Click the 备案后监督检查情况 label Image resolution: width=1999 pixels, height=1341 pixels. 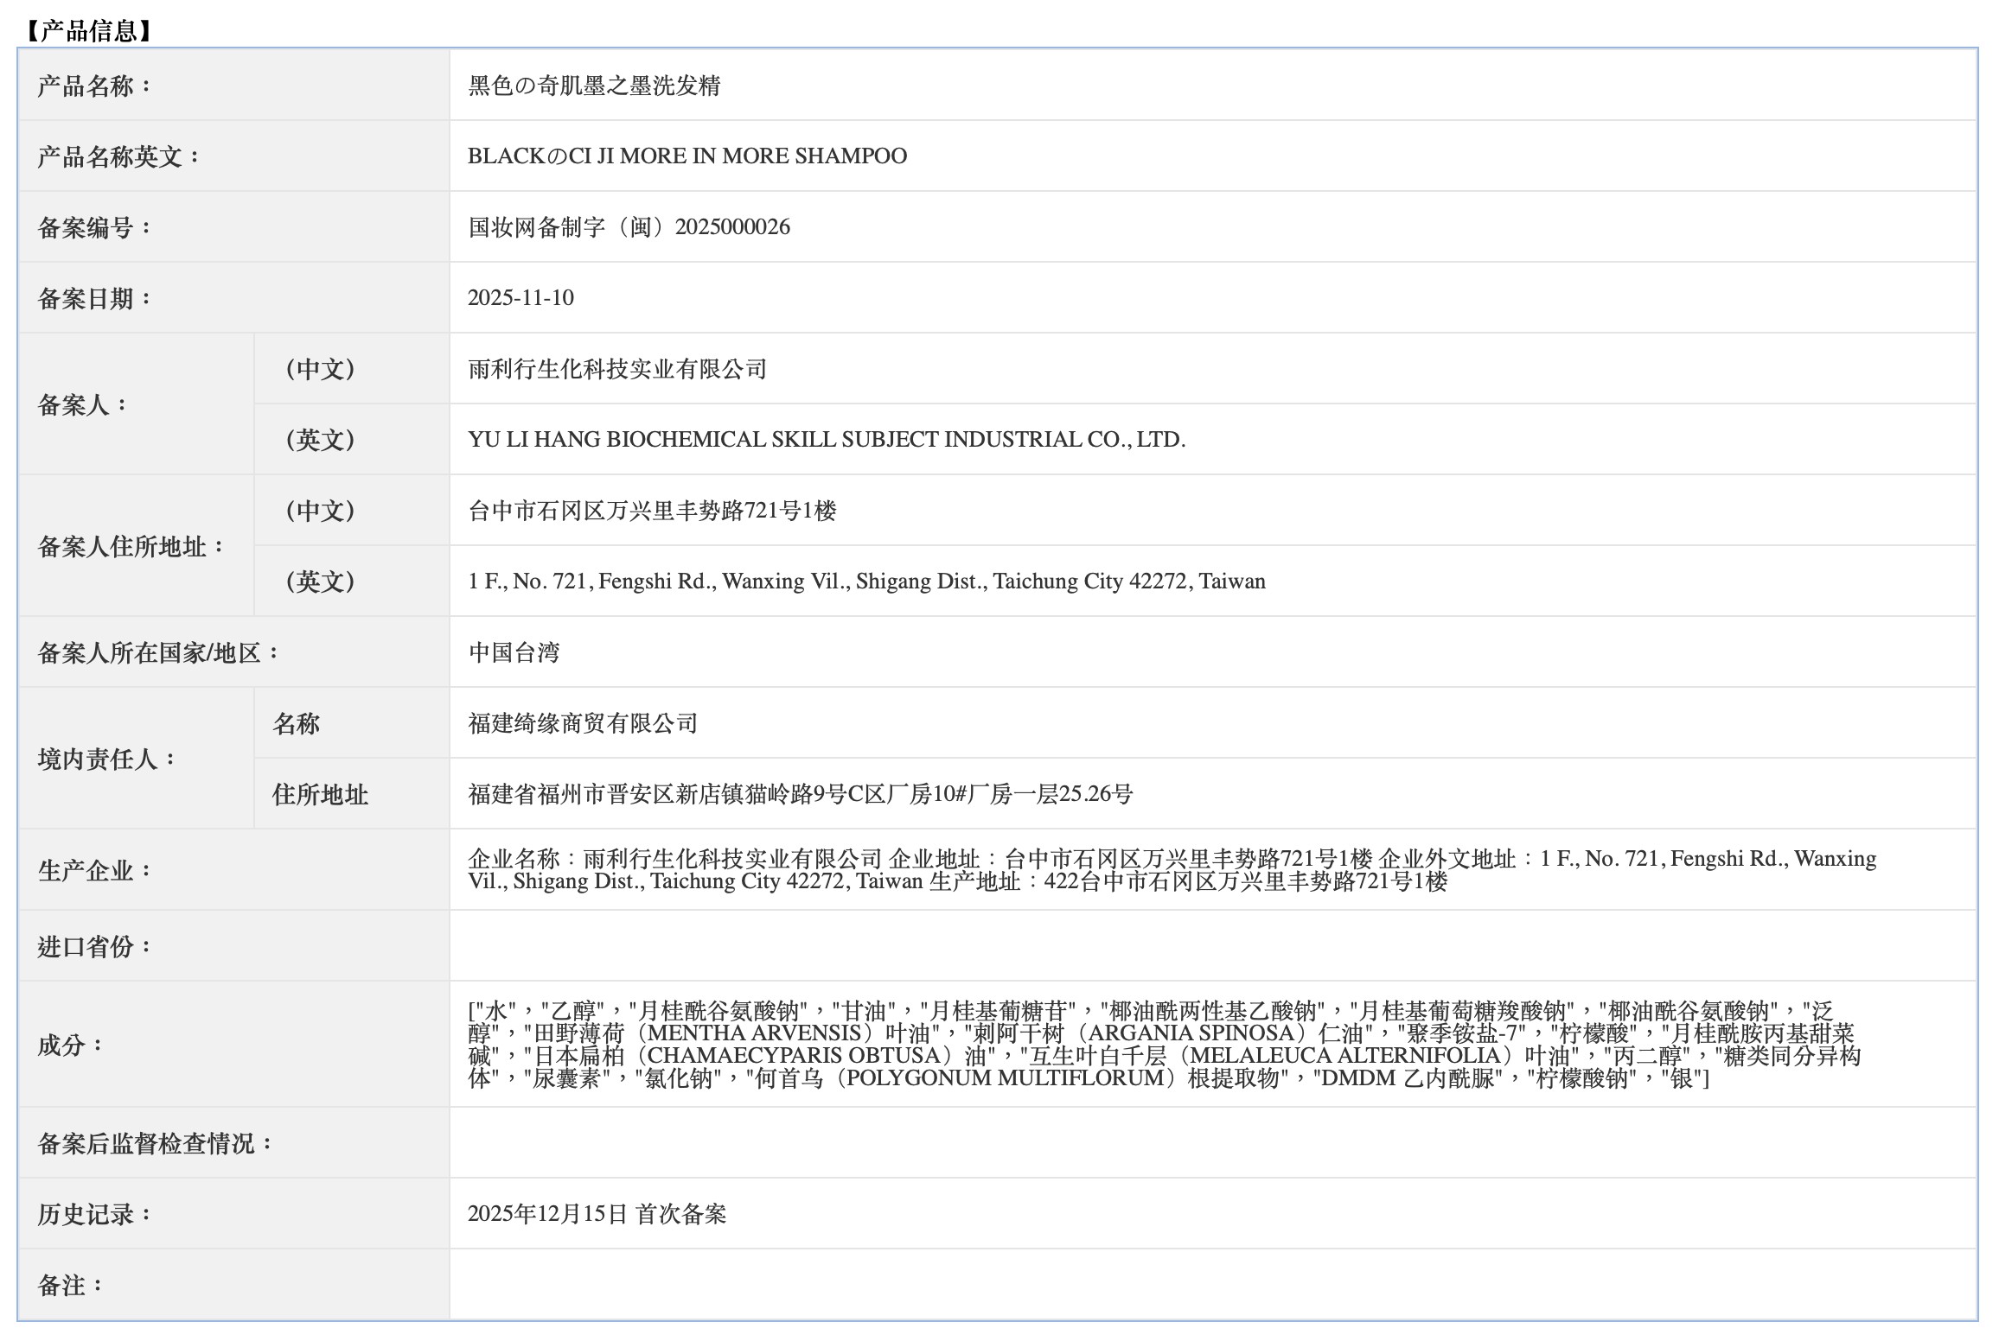(x=156, y=1143)
